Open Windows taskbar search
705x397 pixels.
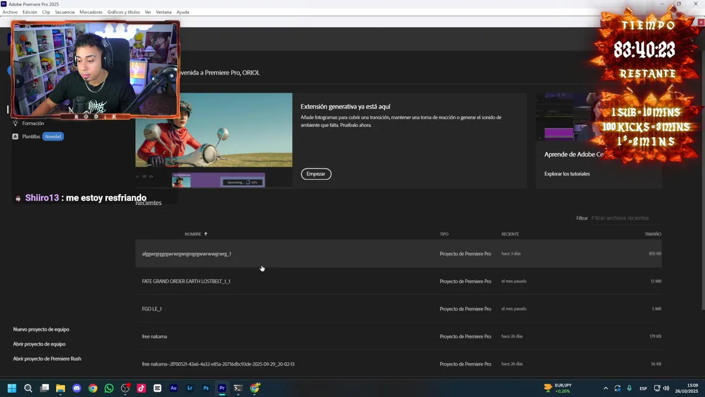28,388
